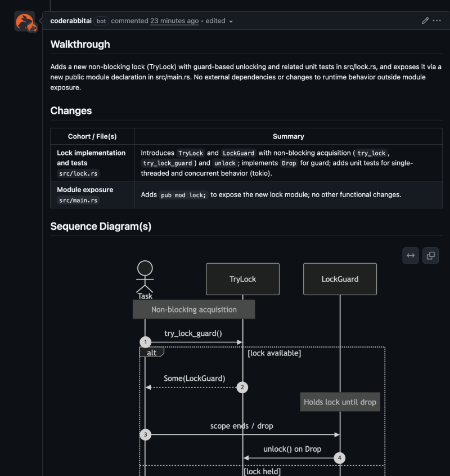Image resolution: width=450 pixels, height=476 pixels.
Task: Click the 'bot' label badge
Action: click(101, 21)
